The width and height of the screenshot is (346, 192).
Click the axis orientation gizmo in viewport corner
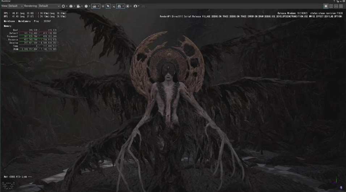[x=336, y=181]
